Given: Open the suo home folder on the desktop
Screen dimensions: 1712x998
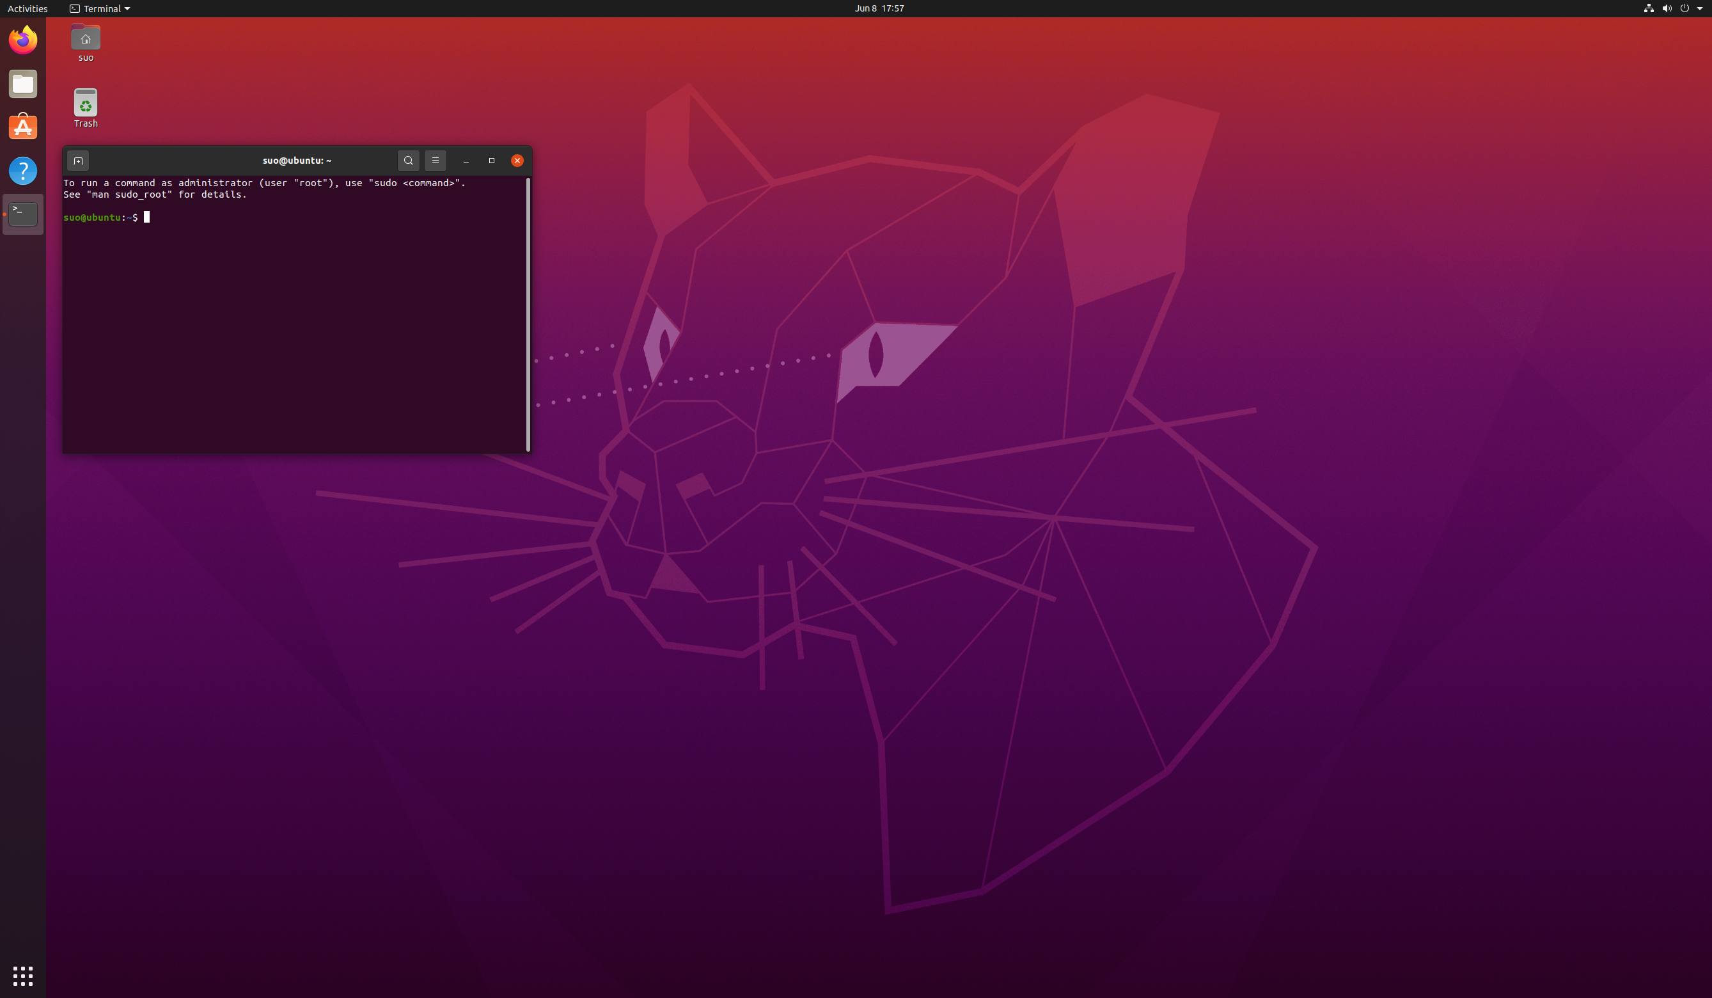Looking at the screenshot, I should 86,40.
